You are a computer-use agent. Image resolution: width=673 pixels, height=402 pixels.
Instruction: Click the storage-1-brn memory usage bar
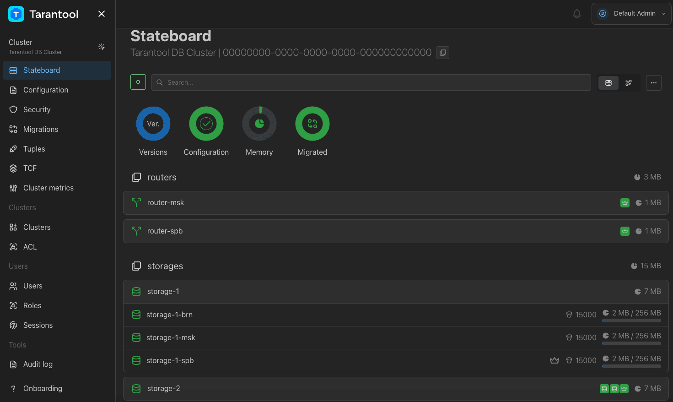(631, 321)
